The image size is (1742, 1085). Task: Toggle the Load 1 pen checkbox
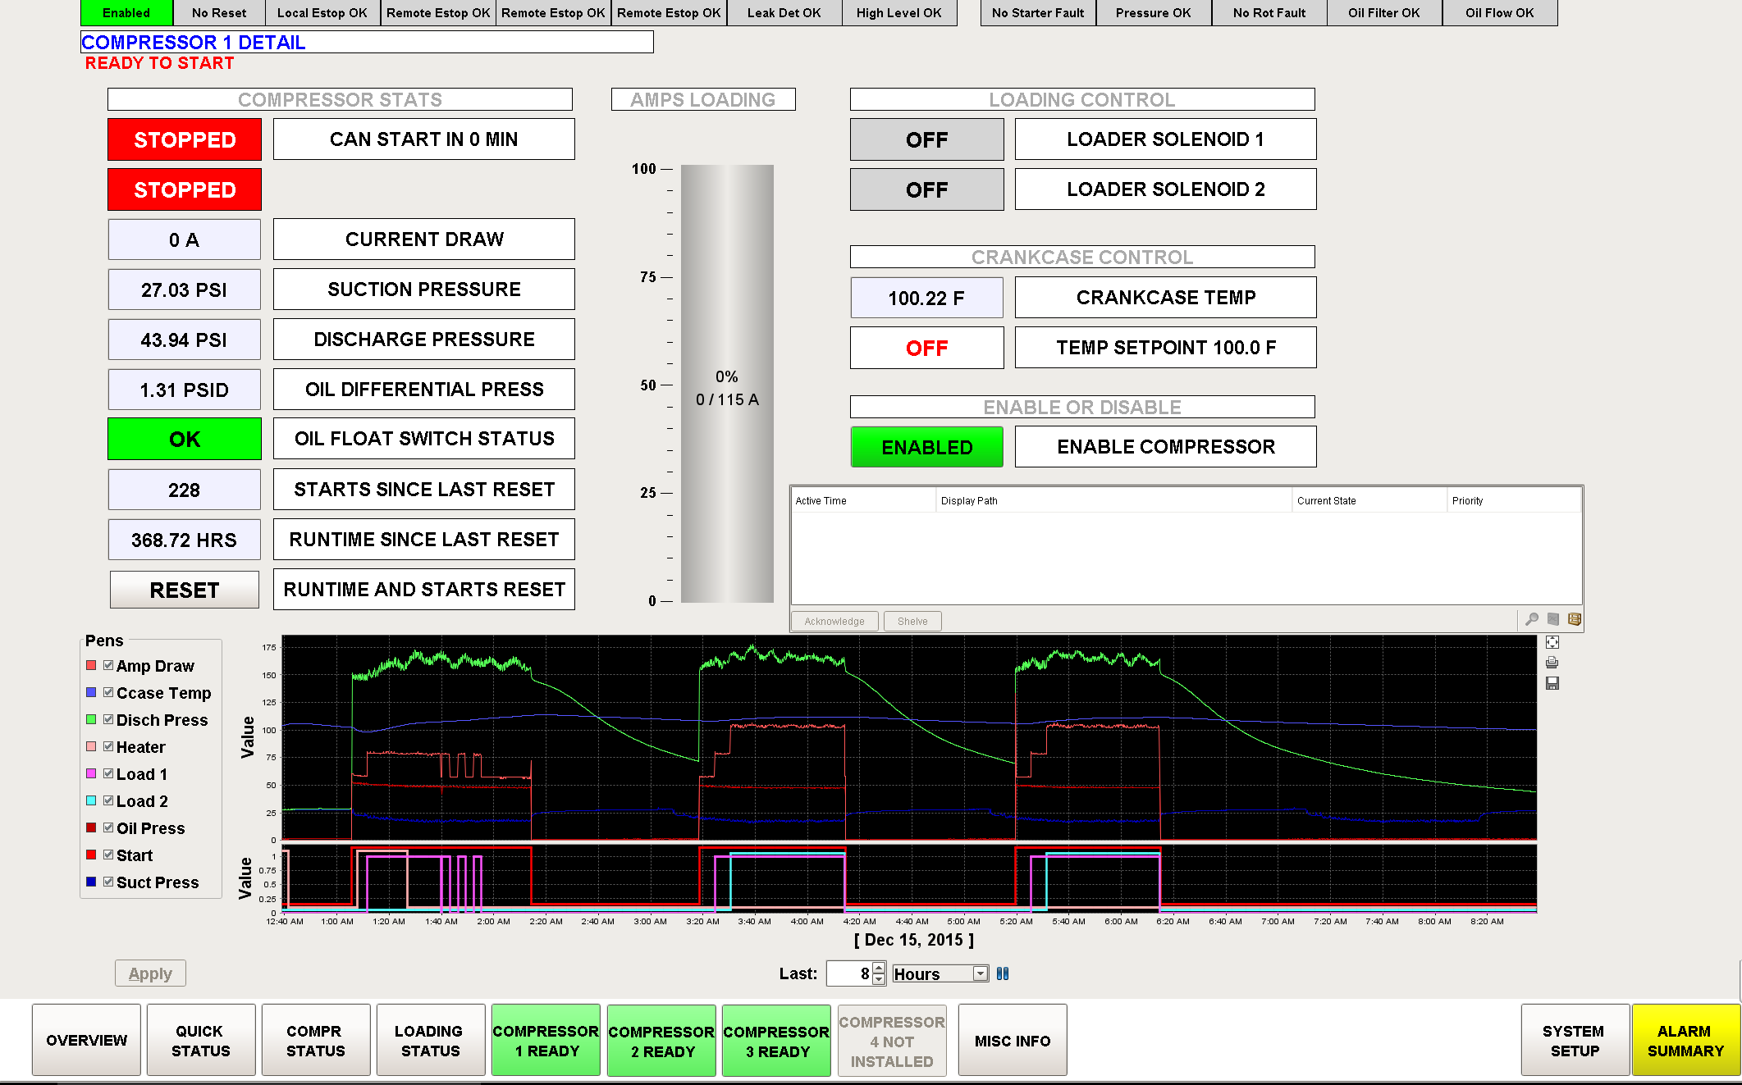point(108,773)
